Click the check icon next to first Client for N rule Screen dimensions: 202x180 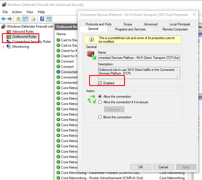coord(58,51)
